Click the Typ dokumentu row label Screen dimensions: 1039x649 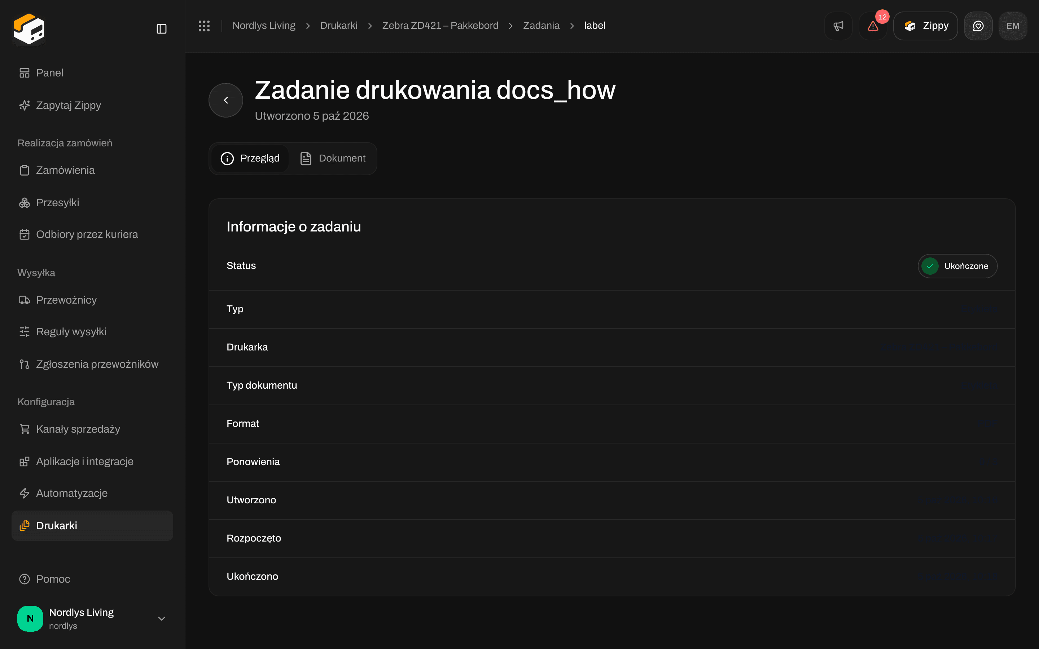(x=262, y=385)
